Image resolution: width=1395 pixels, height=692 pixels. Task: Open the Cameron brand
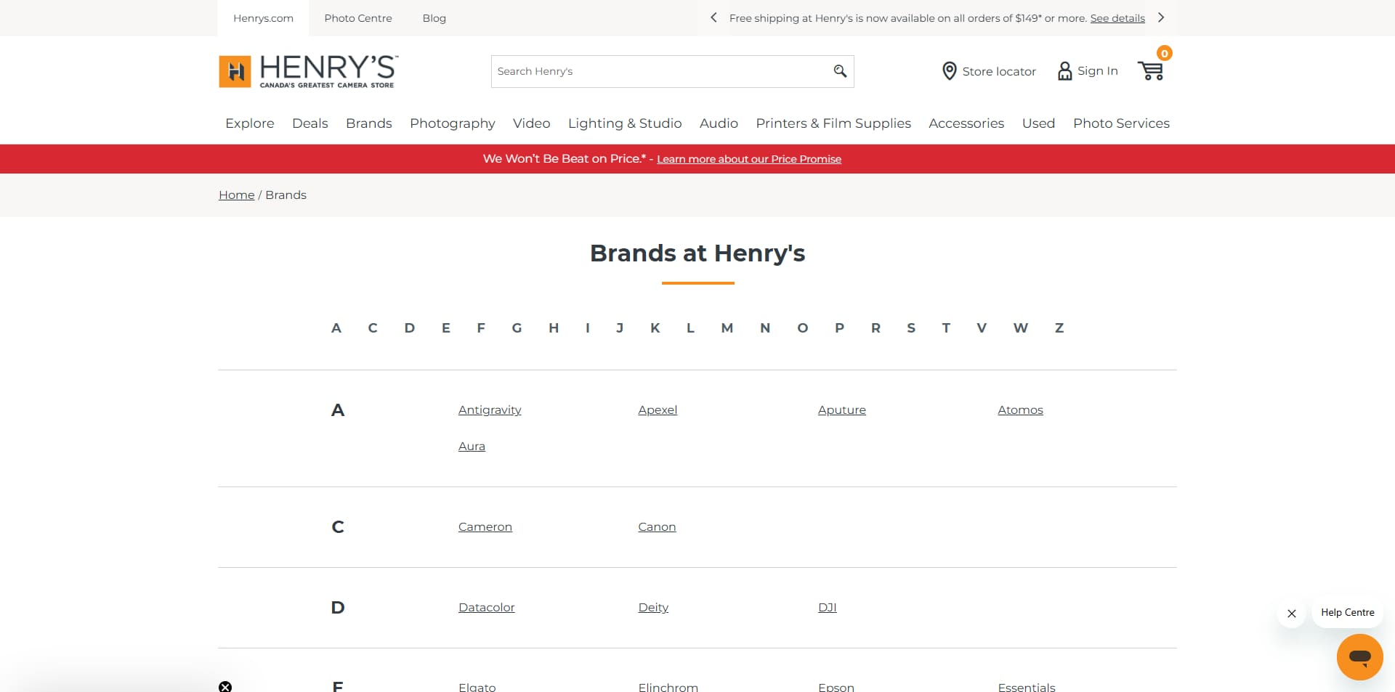(x=485, y=527)
